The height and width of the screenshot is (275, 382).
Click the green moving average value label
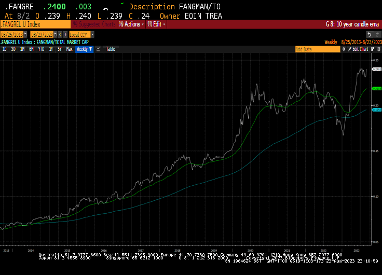pyautogui.click(x=377, y=89)
